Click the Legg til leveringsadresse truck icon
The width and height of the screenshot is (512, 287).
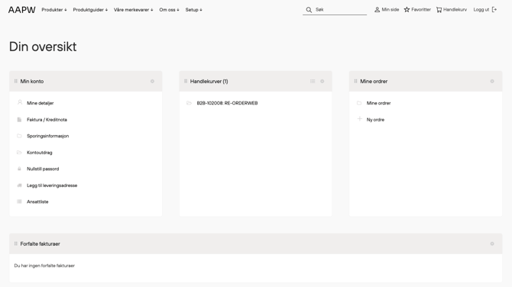[x=19, y=185]
